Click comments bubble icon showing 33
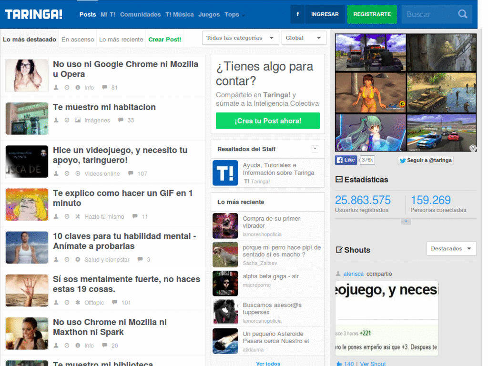 coord(121,120)
